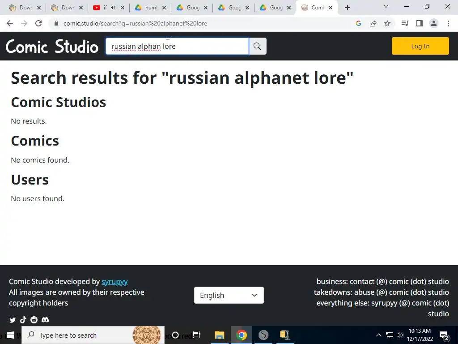Open Task View in taskbar
Image resolution: width=458 pixels, height=344 pixels.
(197, 335)
